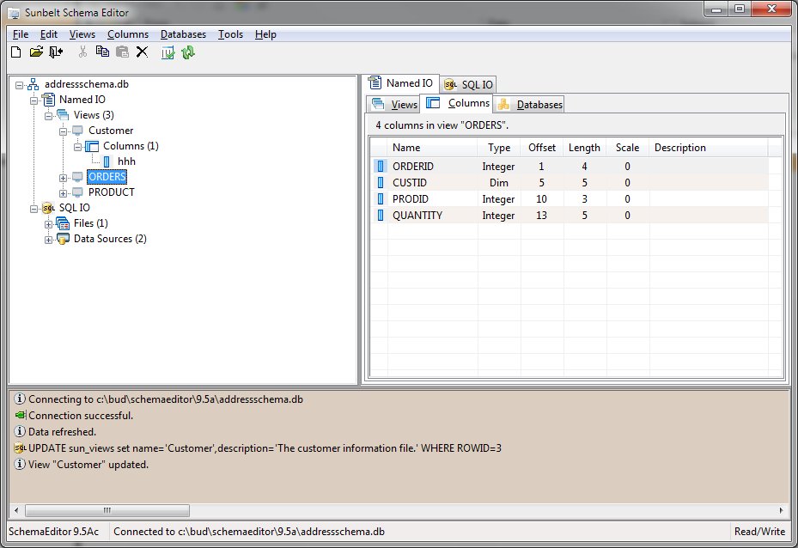Click the Exit door toolbar icon
Viewport: 798px width, 548px height.
click(56, 52)
